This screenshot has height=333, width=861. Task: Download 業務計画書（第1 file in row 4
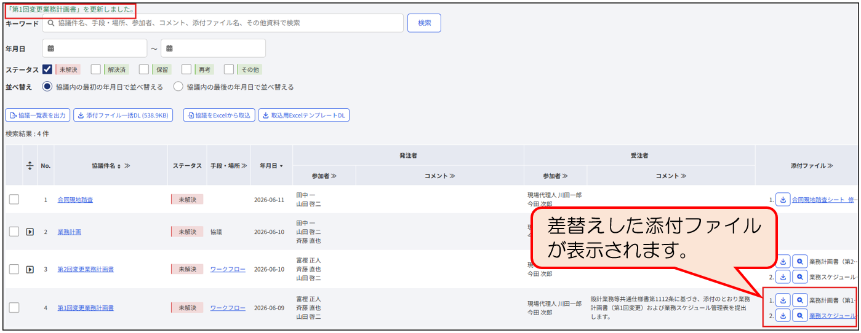(x=783, y=300)
